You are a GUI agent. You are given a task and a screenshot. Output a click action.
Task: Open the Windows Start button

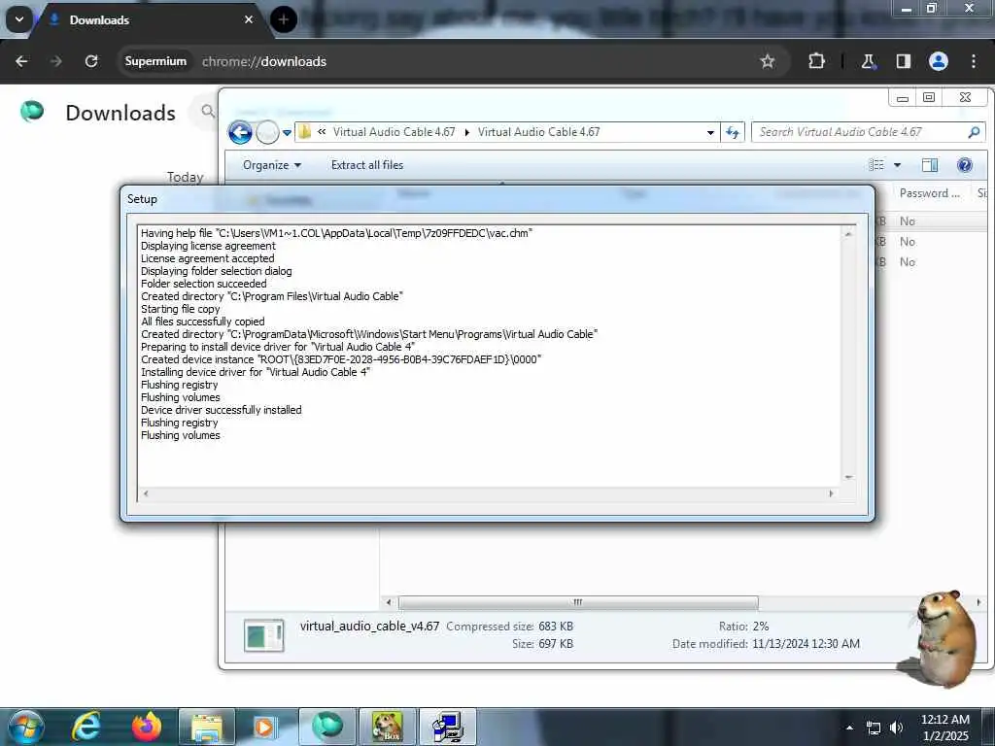[26, 727]
